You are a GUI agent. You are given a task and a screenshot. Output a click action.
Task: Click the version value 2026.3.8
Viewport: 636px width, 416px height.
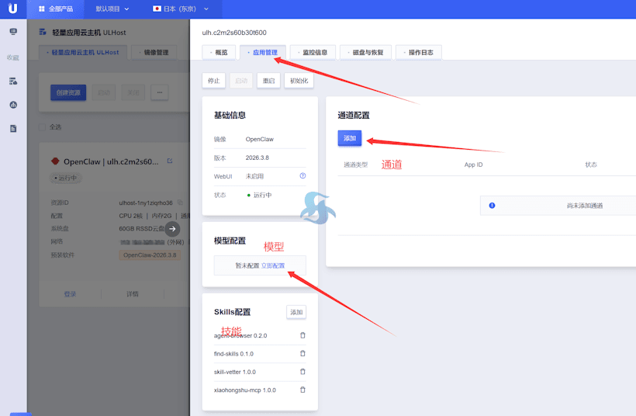coord(258,158)
